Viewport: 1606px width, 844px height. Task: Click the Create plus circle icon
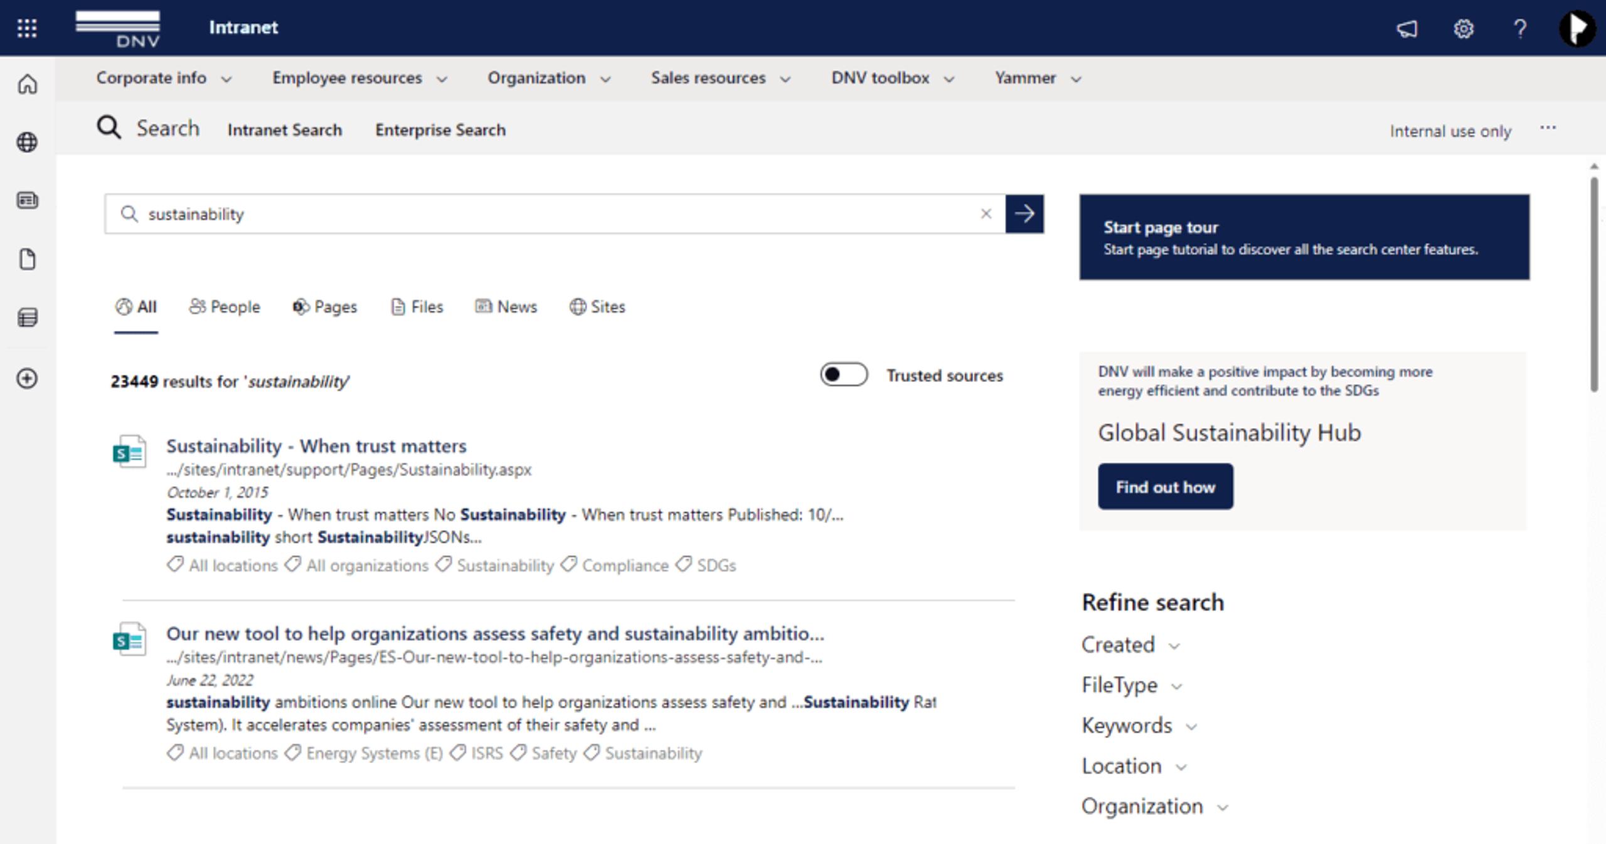27,378
